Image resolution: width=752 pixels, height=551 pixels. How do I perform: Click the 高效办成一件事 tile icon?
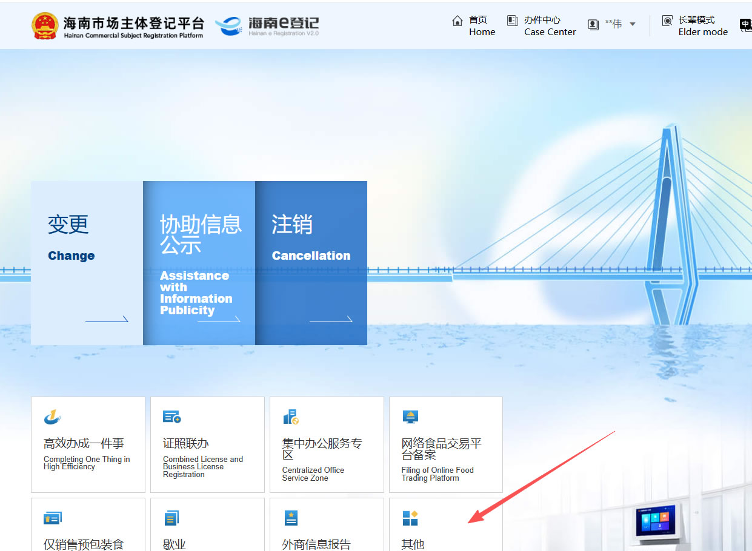[x=53, y=417]
